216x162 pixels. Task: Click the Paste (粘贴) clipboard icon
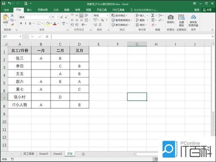6,18
